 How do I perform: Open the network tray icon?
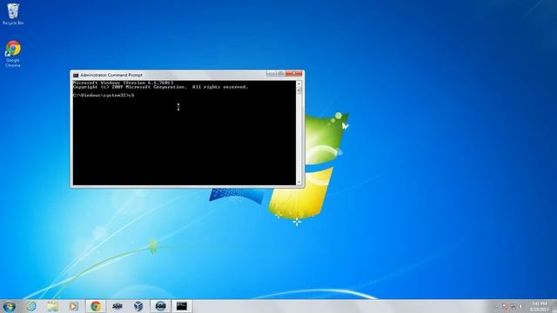pos(513,306)
